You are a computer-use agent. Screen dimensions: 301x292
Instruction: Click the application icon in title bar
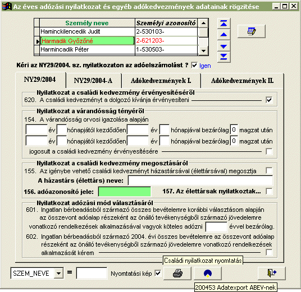(x=7, y=7)
